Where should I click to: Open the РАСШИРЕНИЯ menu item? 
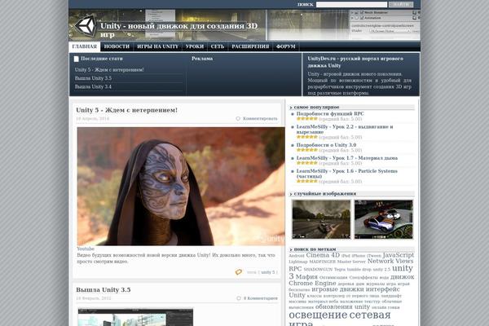point(250,46)
